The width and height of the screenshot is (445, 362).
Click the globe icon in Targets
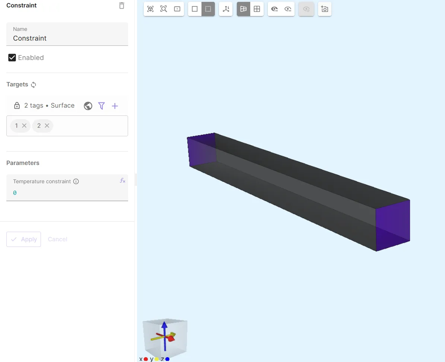point(88,106)
